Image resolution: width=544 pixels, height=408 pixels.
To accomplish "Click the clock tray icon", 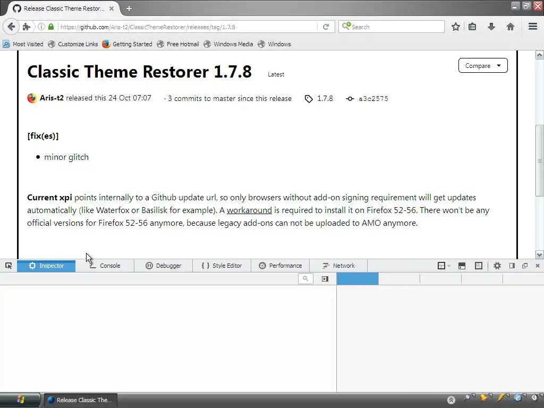I will click(534, 397).
